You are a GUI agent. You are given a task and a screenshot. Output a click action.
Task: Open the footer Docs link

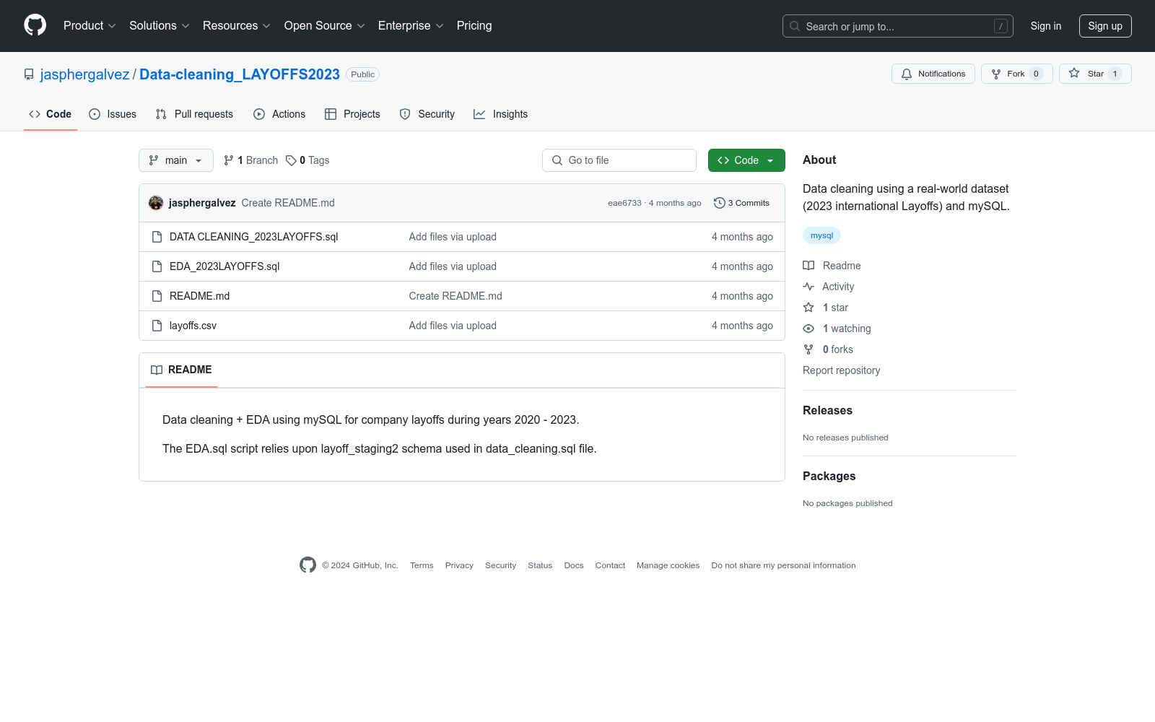click(x=574, y=565)
